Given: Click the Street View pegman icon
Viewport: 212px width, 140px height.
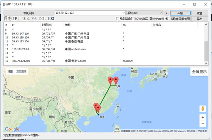Looking at the screenshot, I should point(203,108).
